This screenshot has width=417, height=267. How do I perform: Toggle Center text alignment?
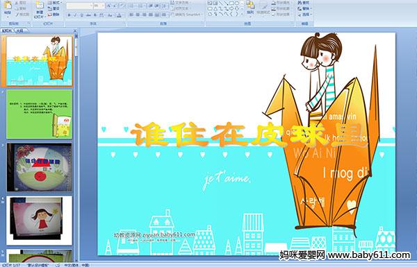tap(138, 15)
